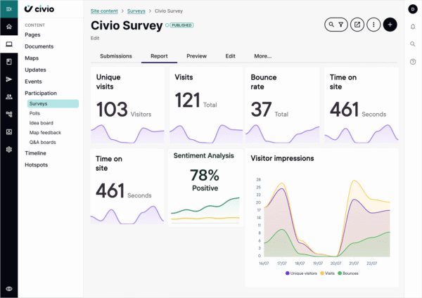The image size is (422, 298).
Task: Click the black plus add button
Action: coord(390,25)
